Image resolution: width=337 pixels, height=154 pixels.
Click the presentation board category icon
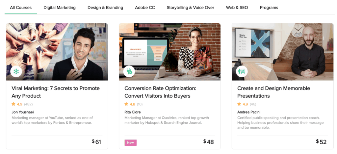pyautogui.click(x=242, y=71)
